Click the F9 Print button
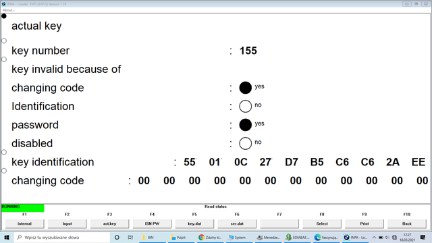Viewport: 432px width, 243px height. [x=364, y=223]
